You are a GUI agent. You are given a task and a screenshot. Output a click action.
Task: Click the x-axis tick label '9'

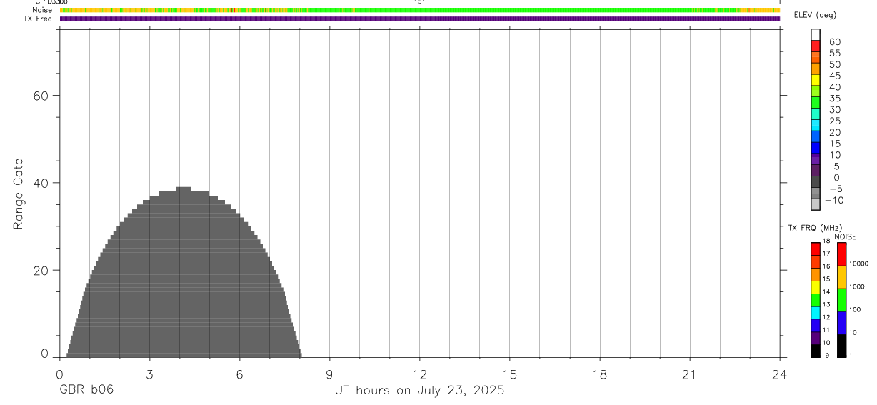(x=330, y=374)
